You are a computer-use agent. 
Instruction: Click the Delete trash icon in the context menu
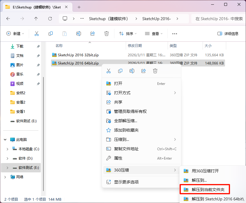tap(155, 71)
